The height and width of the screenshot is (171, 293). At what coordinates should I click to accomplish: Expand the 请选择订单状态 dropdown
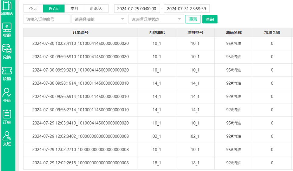pyautogui.click(x=156, y=19)
